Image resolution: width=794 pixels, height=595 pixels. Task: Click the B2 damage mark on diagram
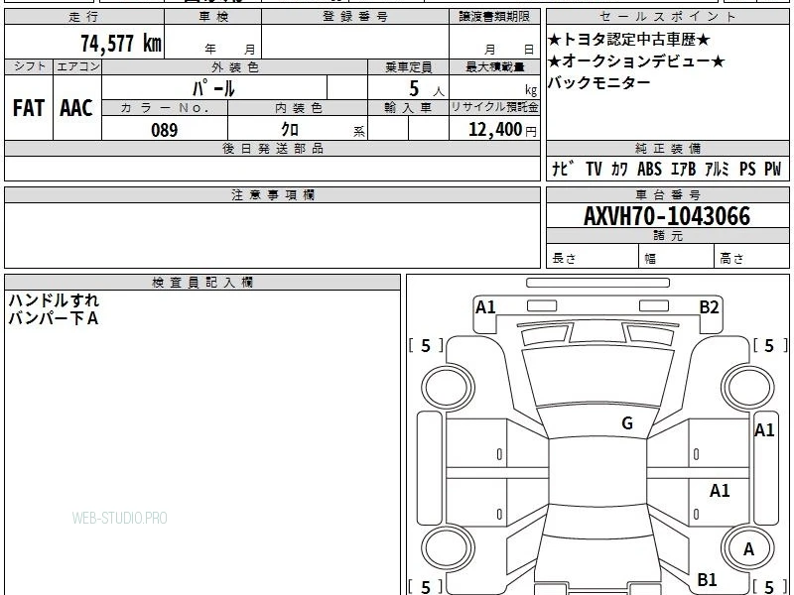pos(709,307)
